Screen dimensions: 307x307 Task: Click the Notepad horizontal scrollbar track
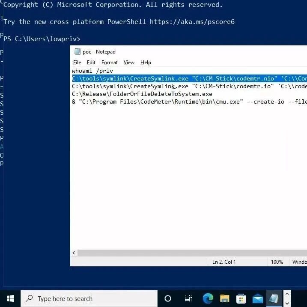tap(192, 253)
